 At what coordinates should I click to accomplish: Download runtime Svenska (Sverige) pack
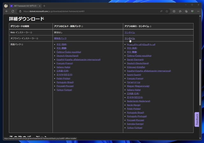click(135, 124)
